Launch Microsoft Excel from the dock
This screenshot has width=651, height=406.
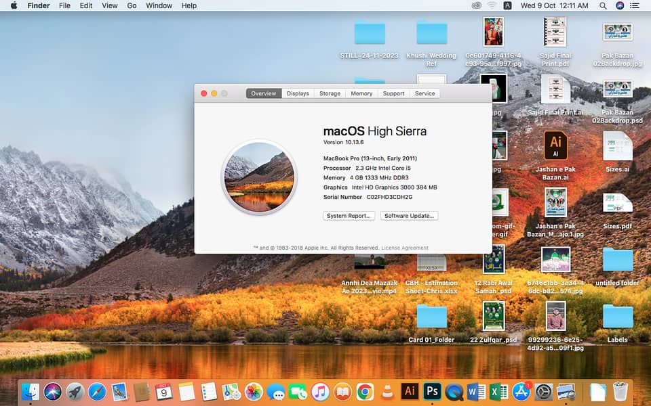pyautogui.click(x=498, y=391)
